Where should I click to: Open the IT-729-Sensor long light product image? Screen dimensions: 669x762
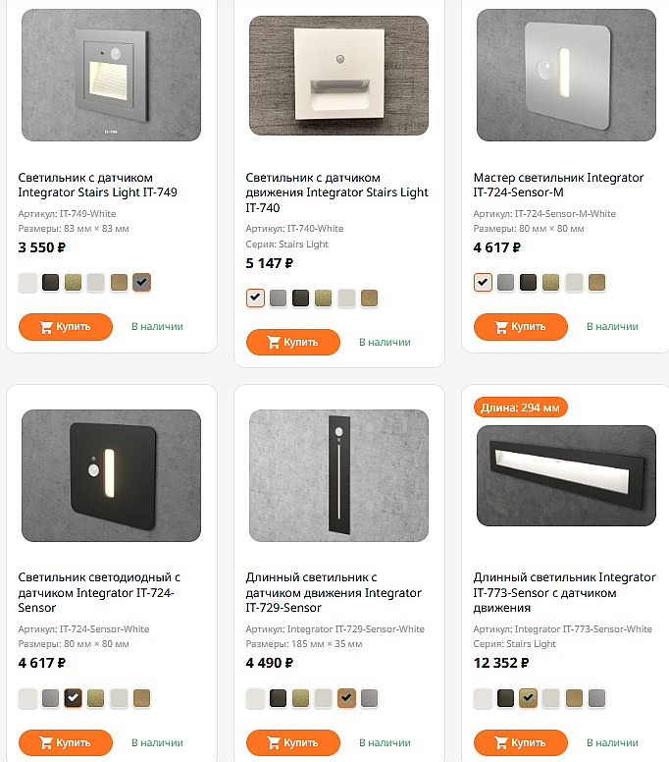click(338, 475)
